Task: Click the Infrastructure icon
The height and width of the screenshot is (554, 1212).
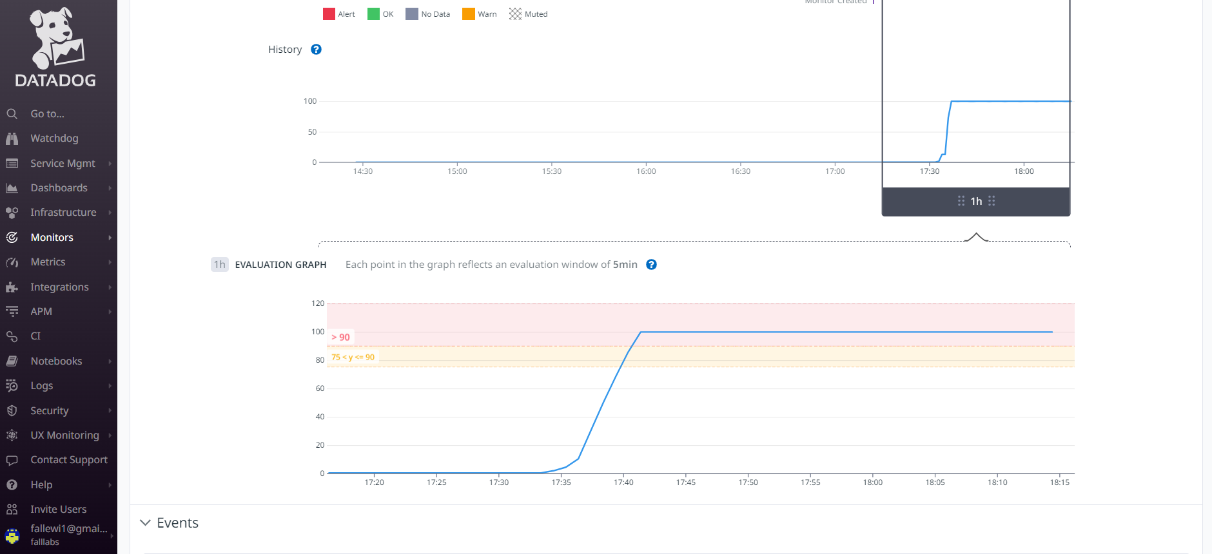Action: click(12, 213)
